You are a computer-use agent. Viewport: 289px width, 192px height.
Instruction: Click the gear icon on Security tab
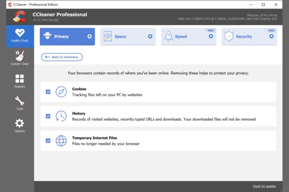pos(271,36)
